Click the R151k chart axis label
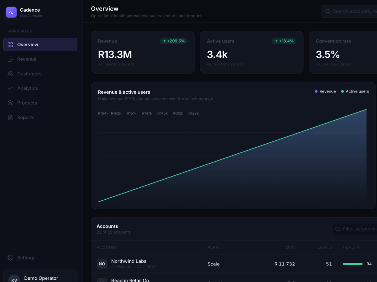Image resolution: width=377 pixels, height=282 pixels. tap(132, 114)
